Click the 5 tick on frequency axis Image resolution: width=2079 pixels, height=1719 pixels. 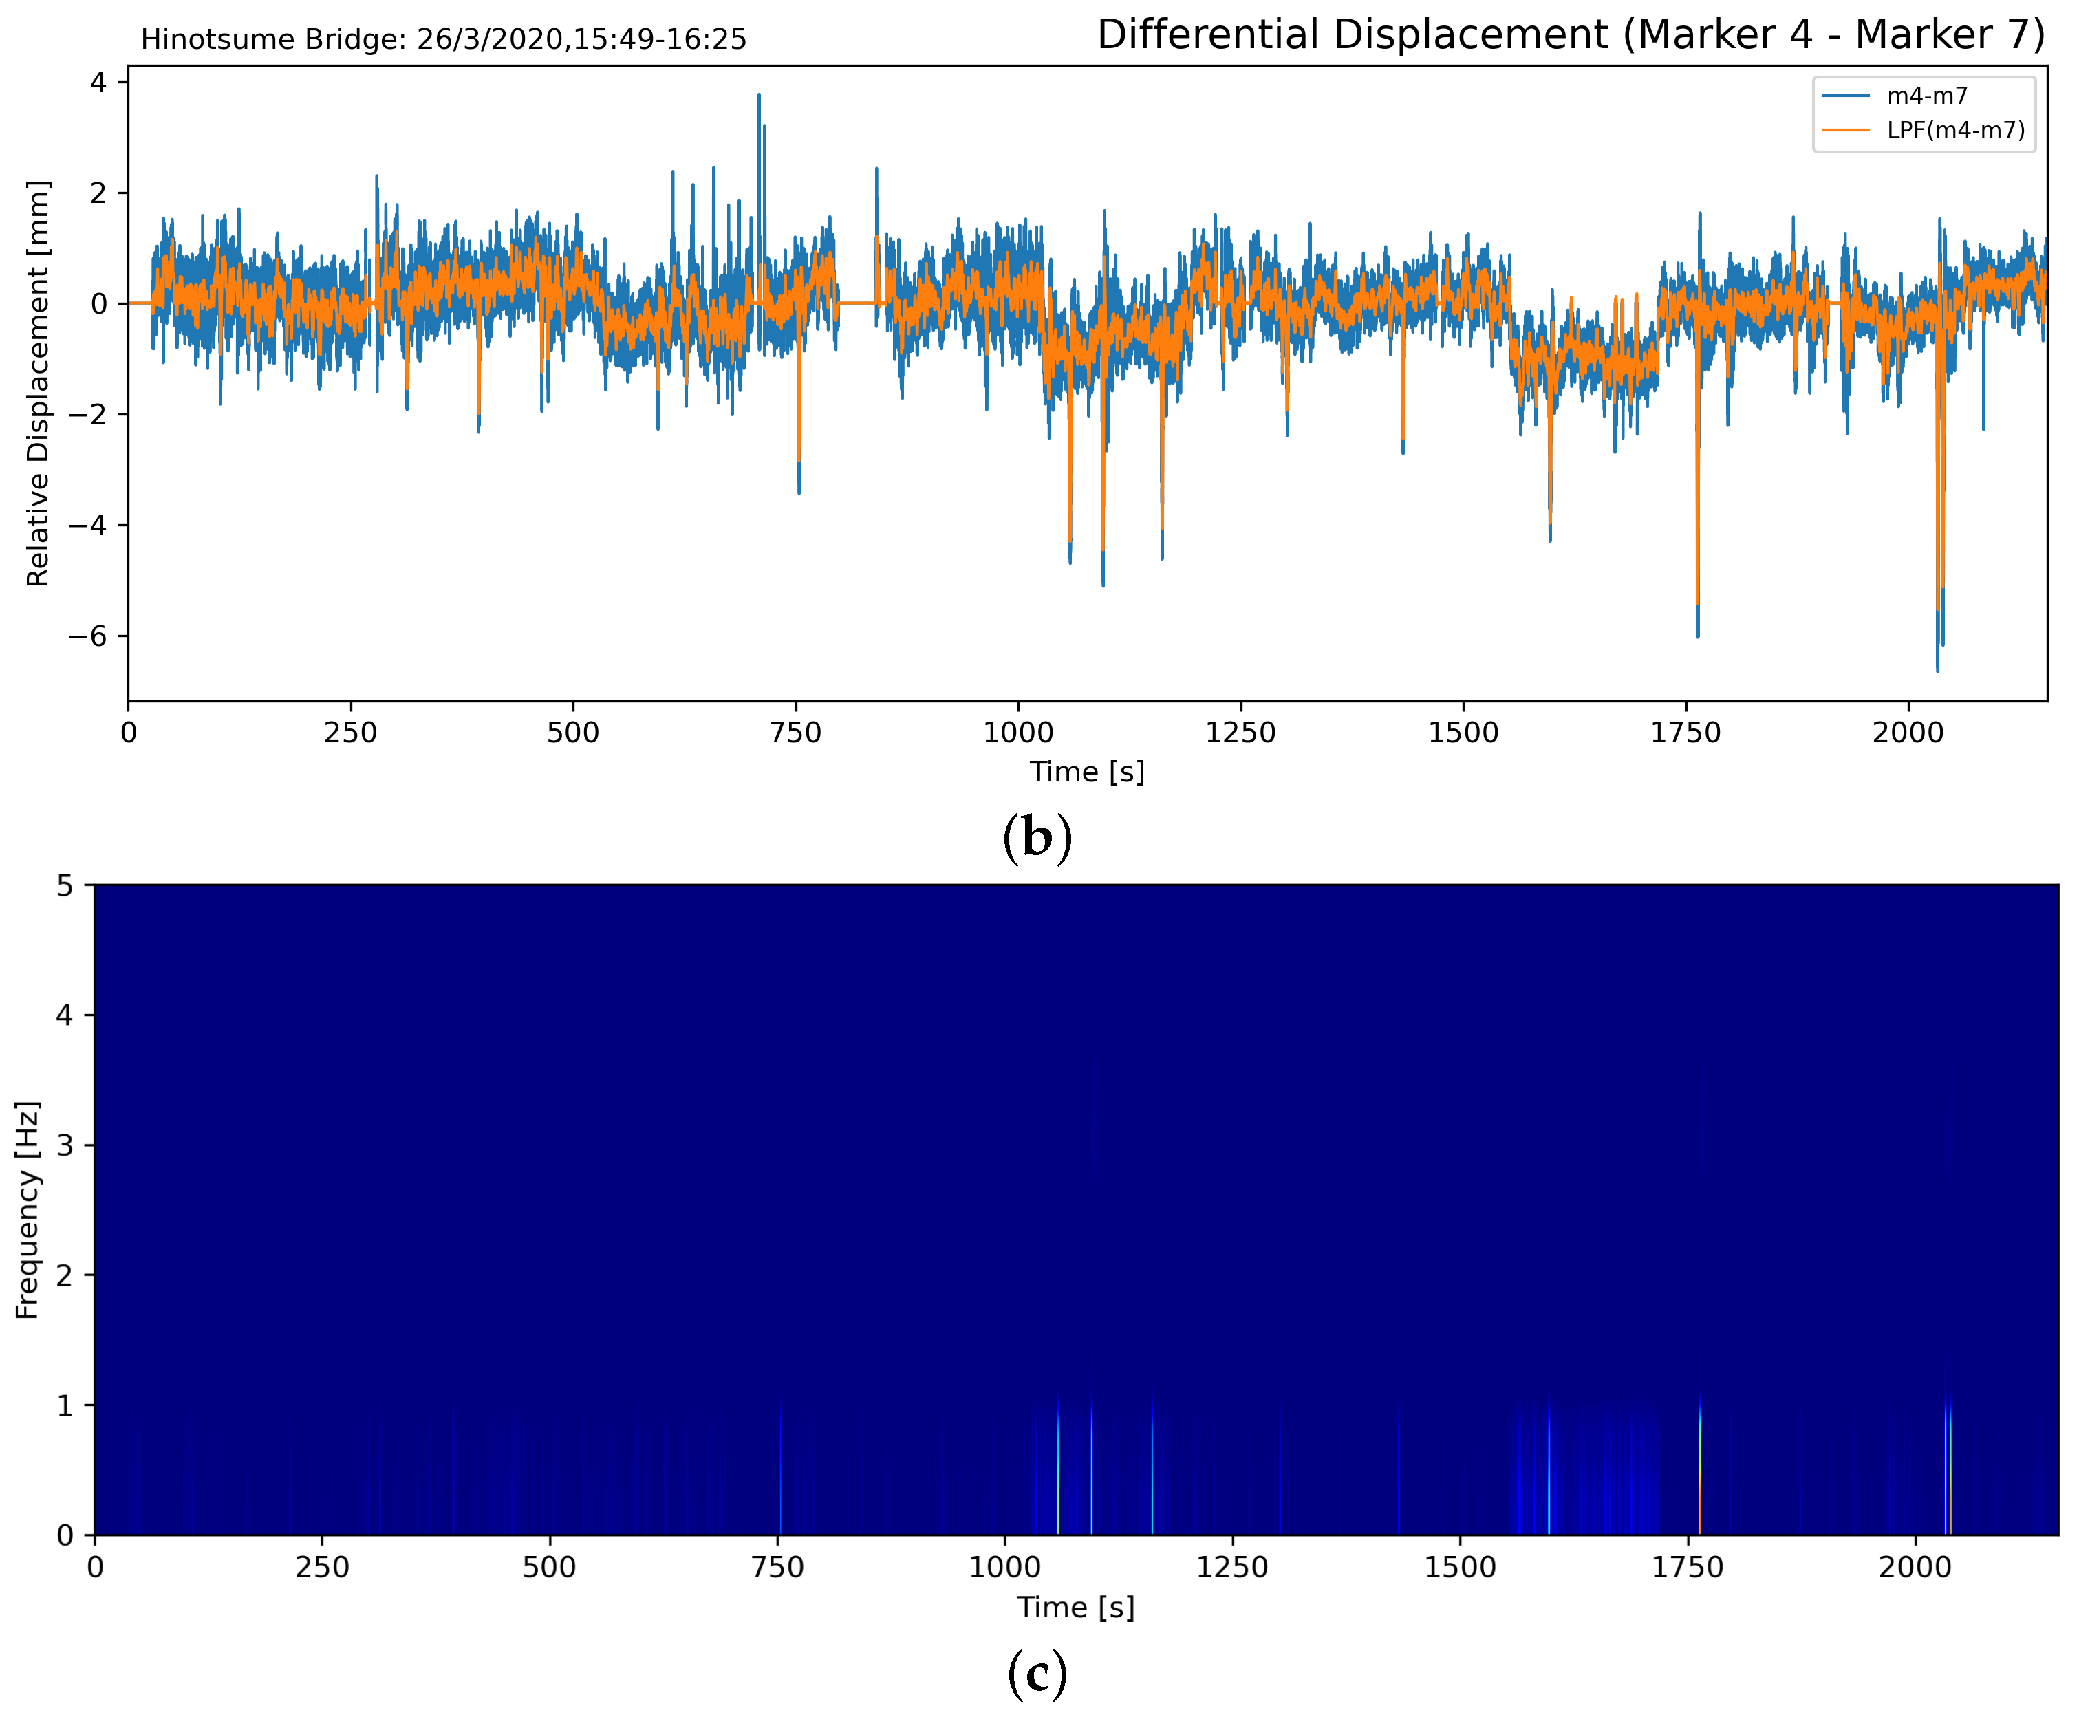65,886
